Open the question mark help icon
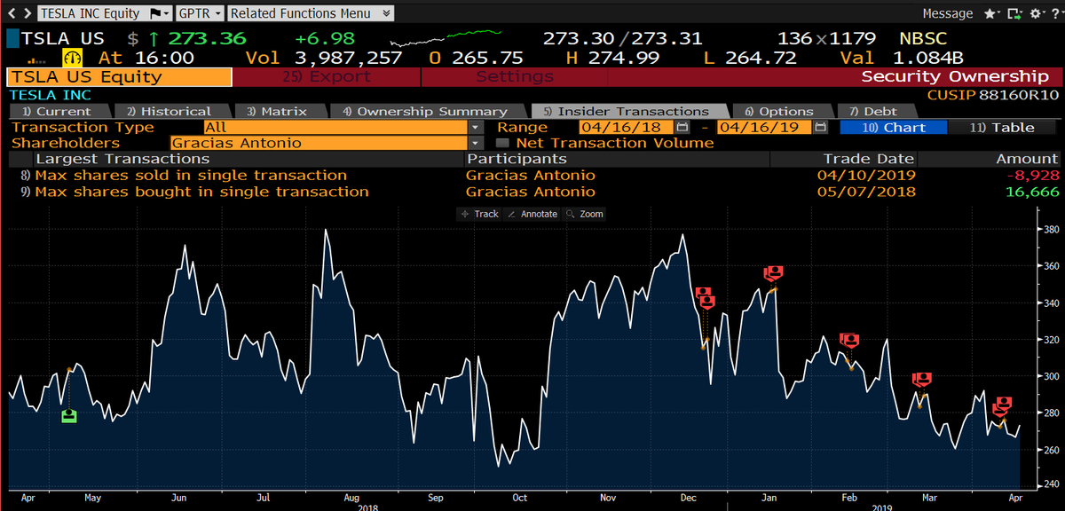This screenshot has height=511, width=1065. point(1055,13)
